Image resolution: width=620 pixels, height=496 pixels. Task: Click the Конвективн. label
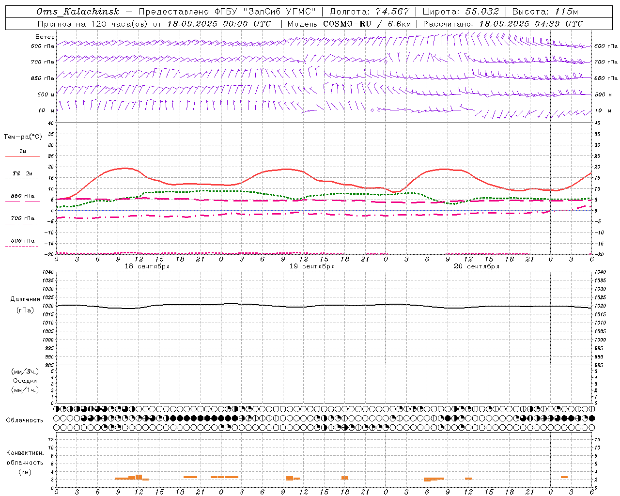(x=25, y=453)
